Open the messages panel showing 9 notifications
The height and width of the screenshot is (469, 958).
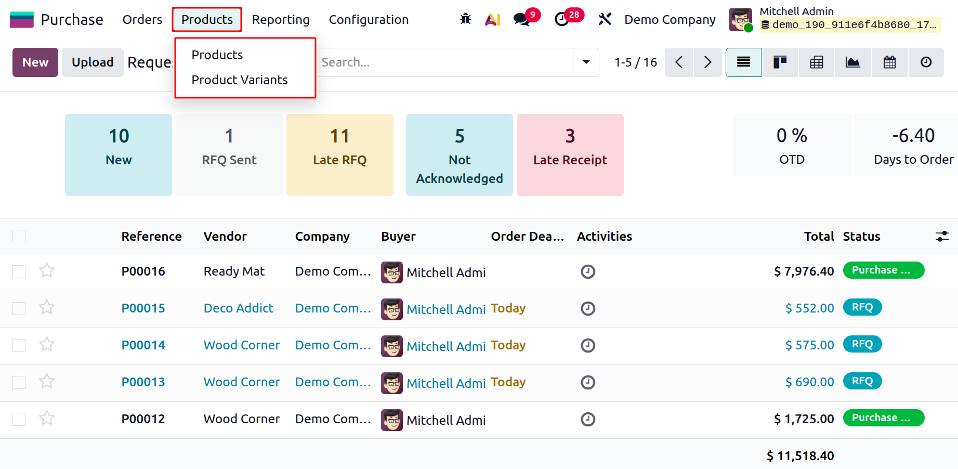[x=521, y=19]
